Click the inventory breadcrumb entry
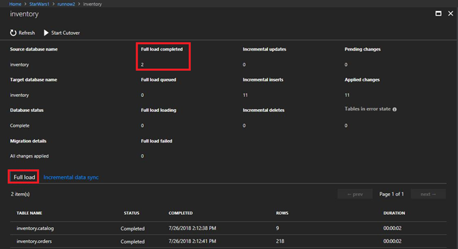Viewport: 458px width, 249px height. pyautogui.click(x=92, y=4)
